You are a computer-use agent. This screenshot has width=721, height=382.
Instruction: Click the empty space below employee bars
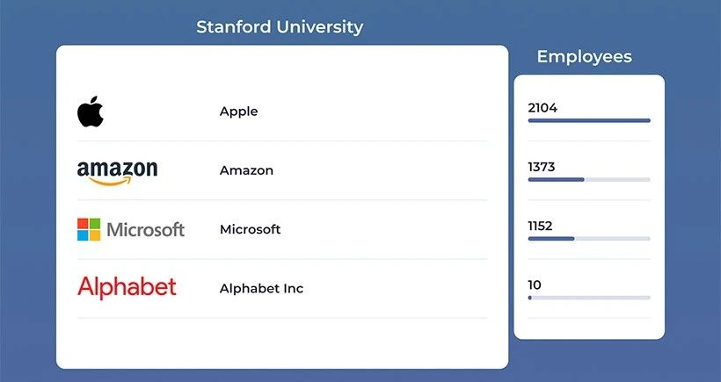[589, 327]
